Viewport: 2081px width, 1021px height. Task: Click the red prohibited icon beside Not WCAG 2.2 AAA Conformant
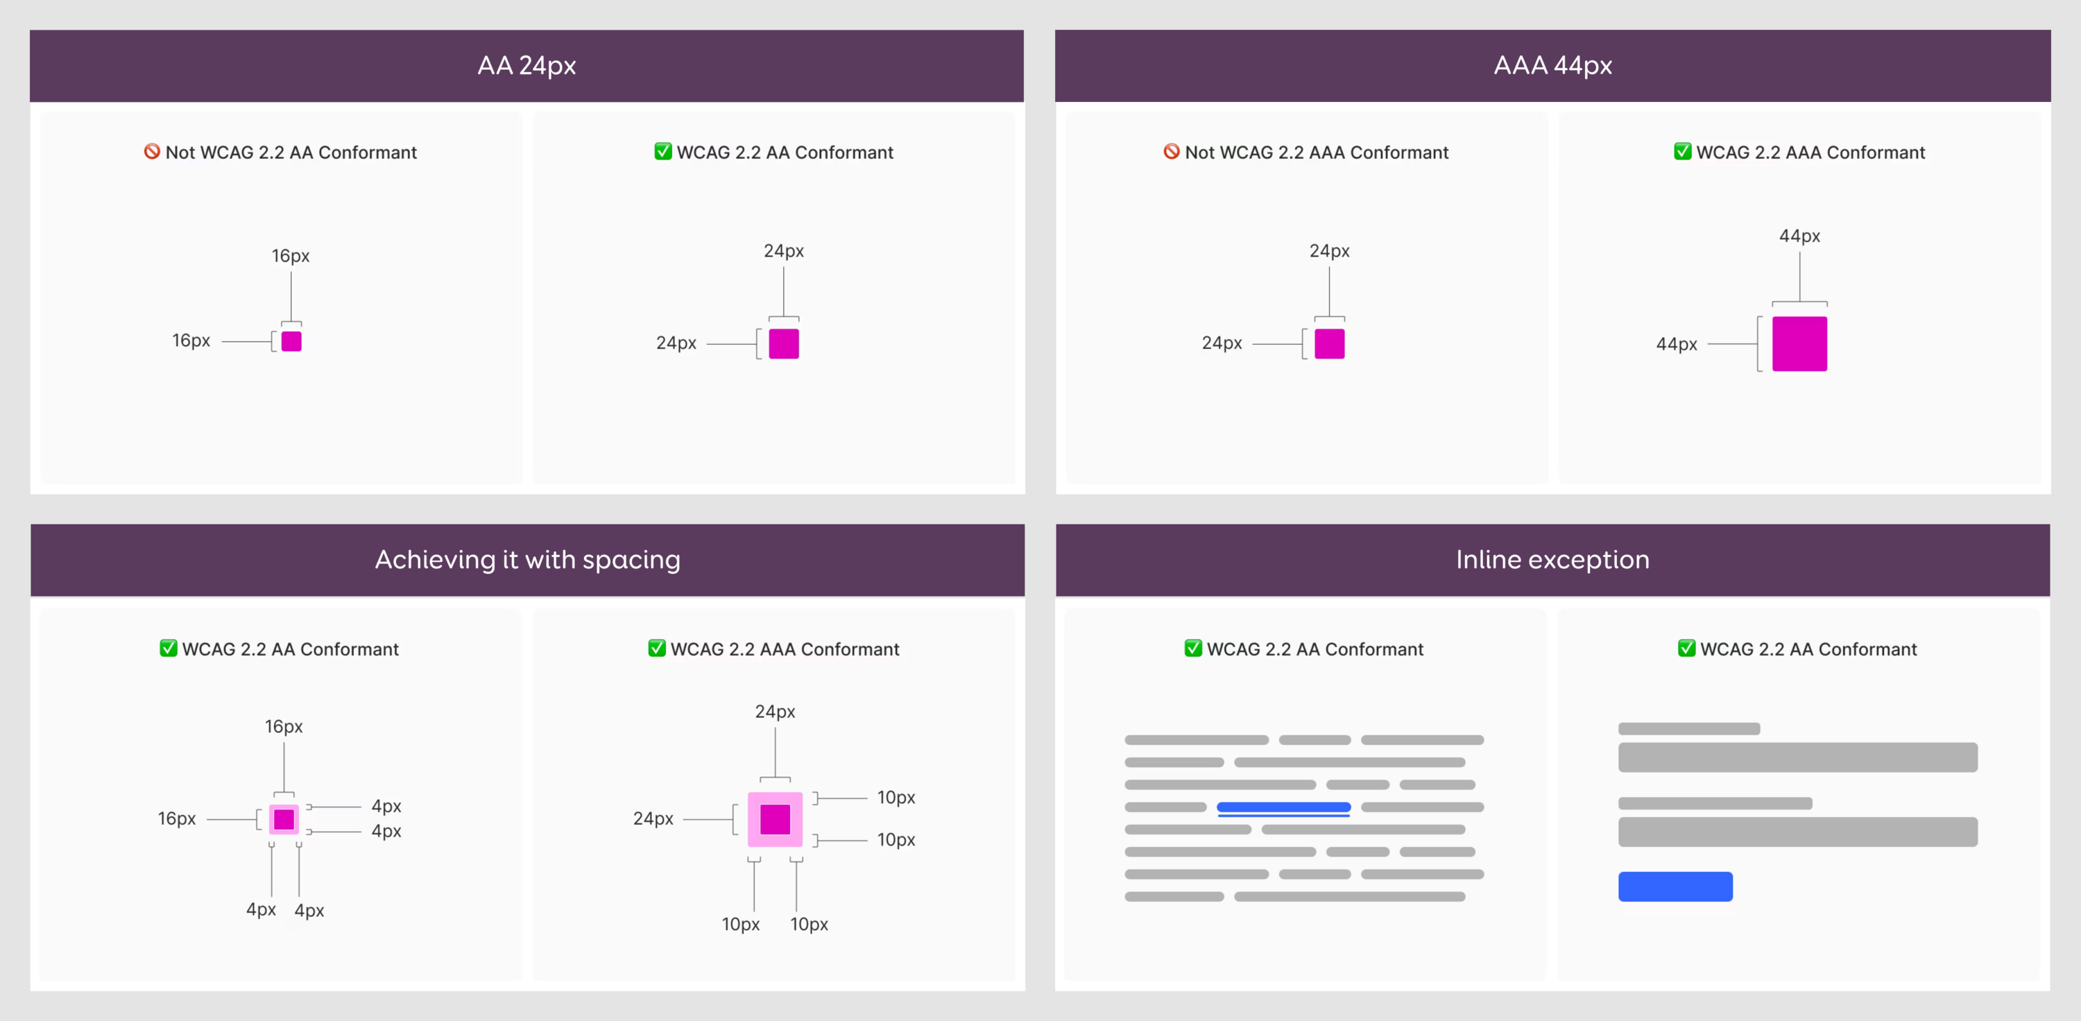click(x=1172, y=152)
